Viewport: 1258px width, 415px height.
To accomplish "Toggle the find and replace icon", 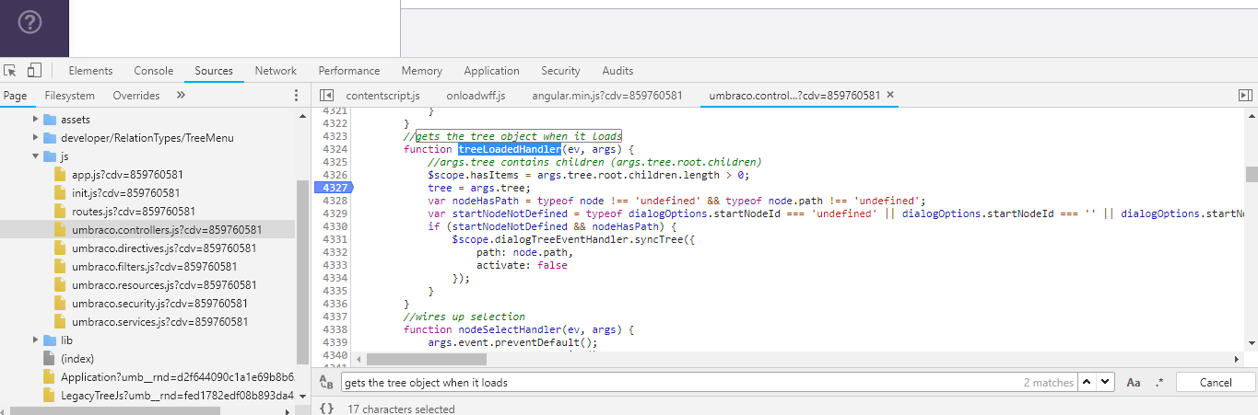I will pyautogui.click(x=326, y=382).
